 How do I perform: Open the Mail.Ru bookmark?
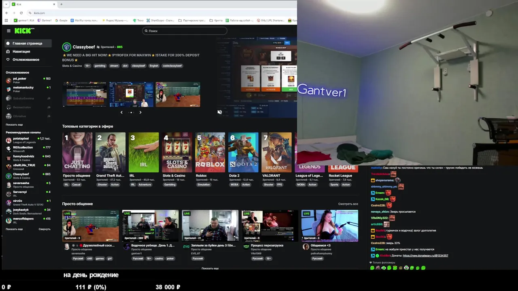(x=84, y=20)
